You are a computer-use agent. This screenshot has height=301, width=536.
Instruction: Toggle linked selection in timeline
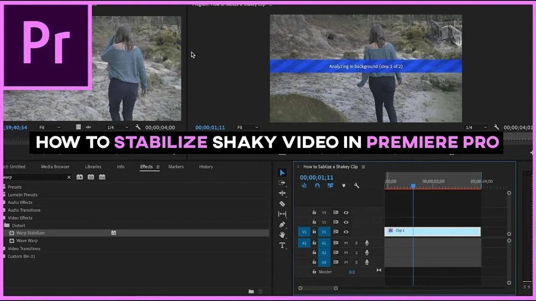[x=330, y=186]
